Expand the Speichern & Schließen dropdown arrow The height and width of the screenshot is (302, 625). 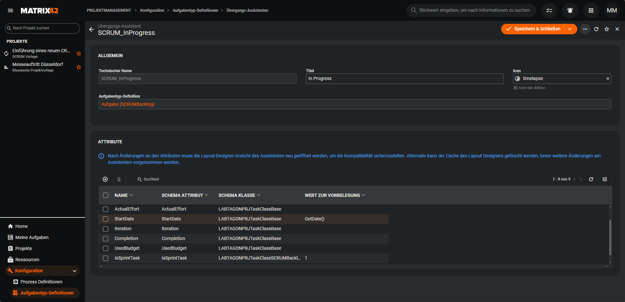pyautogui.click(x=570, y=29)
